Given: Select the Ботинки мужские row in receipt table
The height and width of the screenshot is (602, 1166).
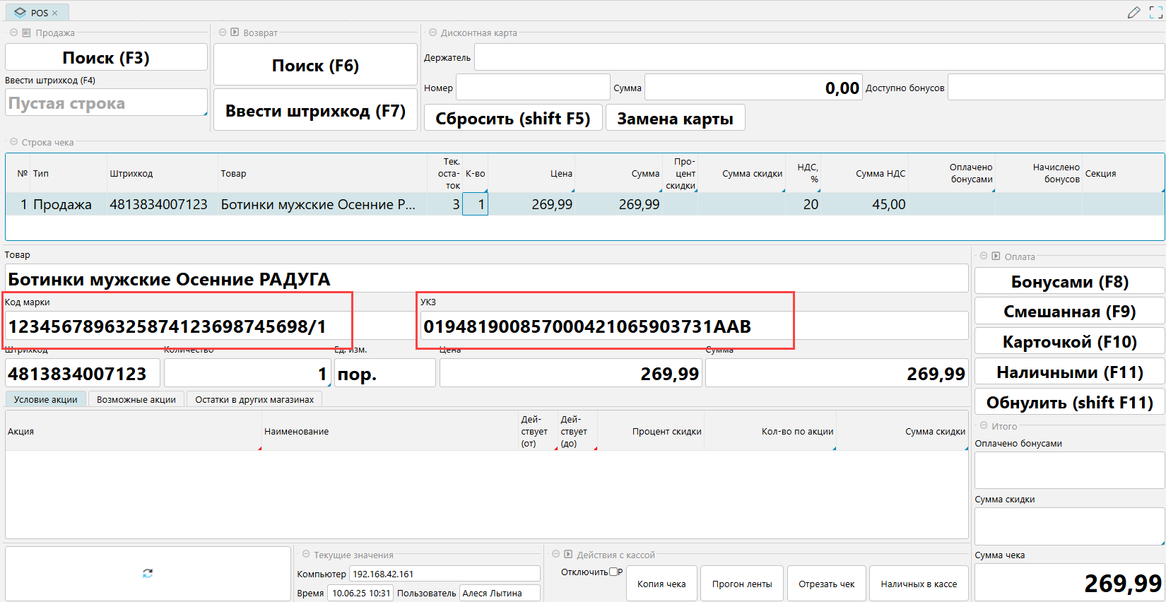Looking at the screenshot, I should (x=317, y=204).
